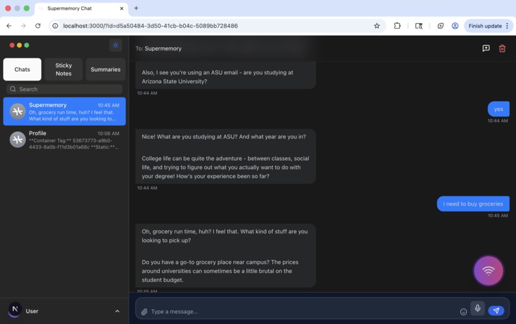Click the User avatar in sidebar footer
Screen dimensions: 516x324
point(15,309)
